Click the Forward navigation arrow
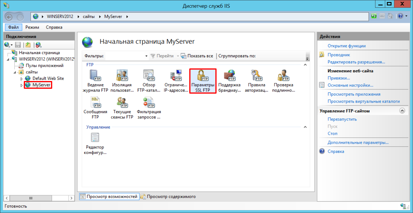This screenshot has width=413, height=213. point(20,17)
